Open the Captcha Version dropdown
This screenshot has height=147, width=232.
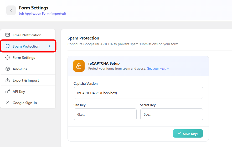point(138,93)
